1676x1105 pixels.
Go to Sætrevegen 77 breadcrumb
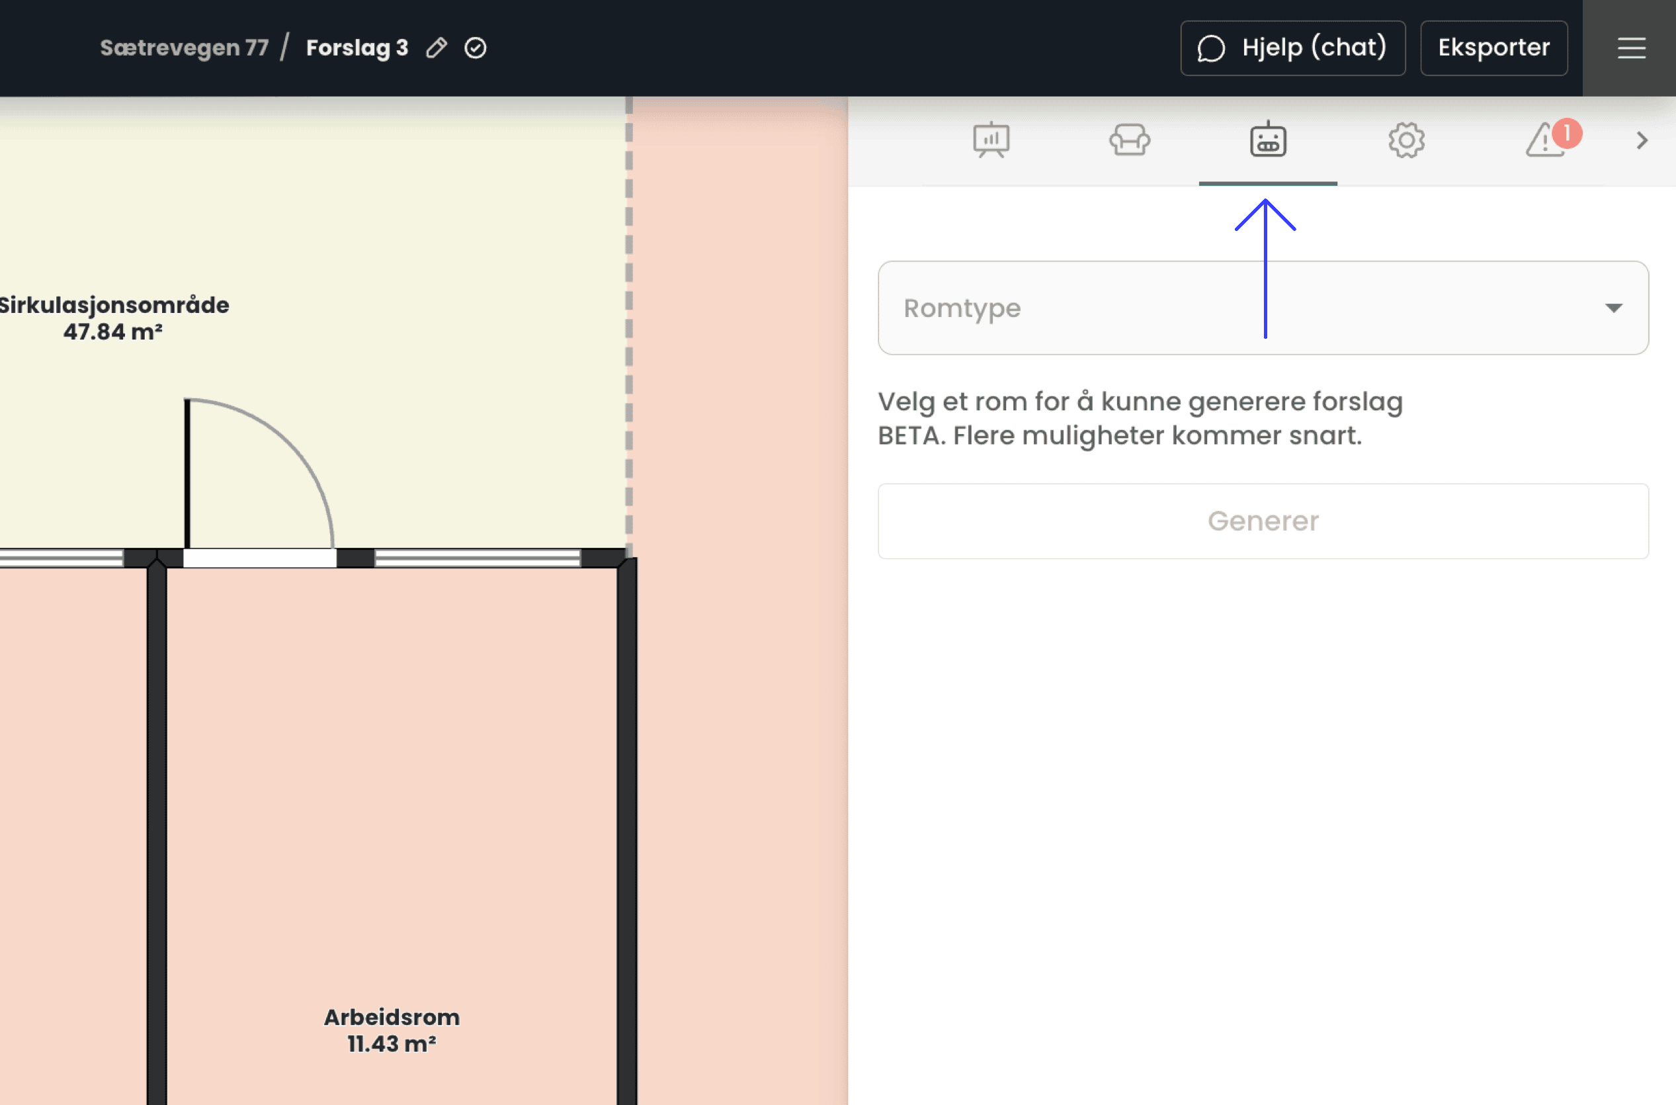(185, 48)
